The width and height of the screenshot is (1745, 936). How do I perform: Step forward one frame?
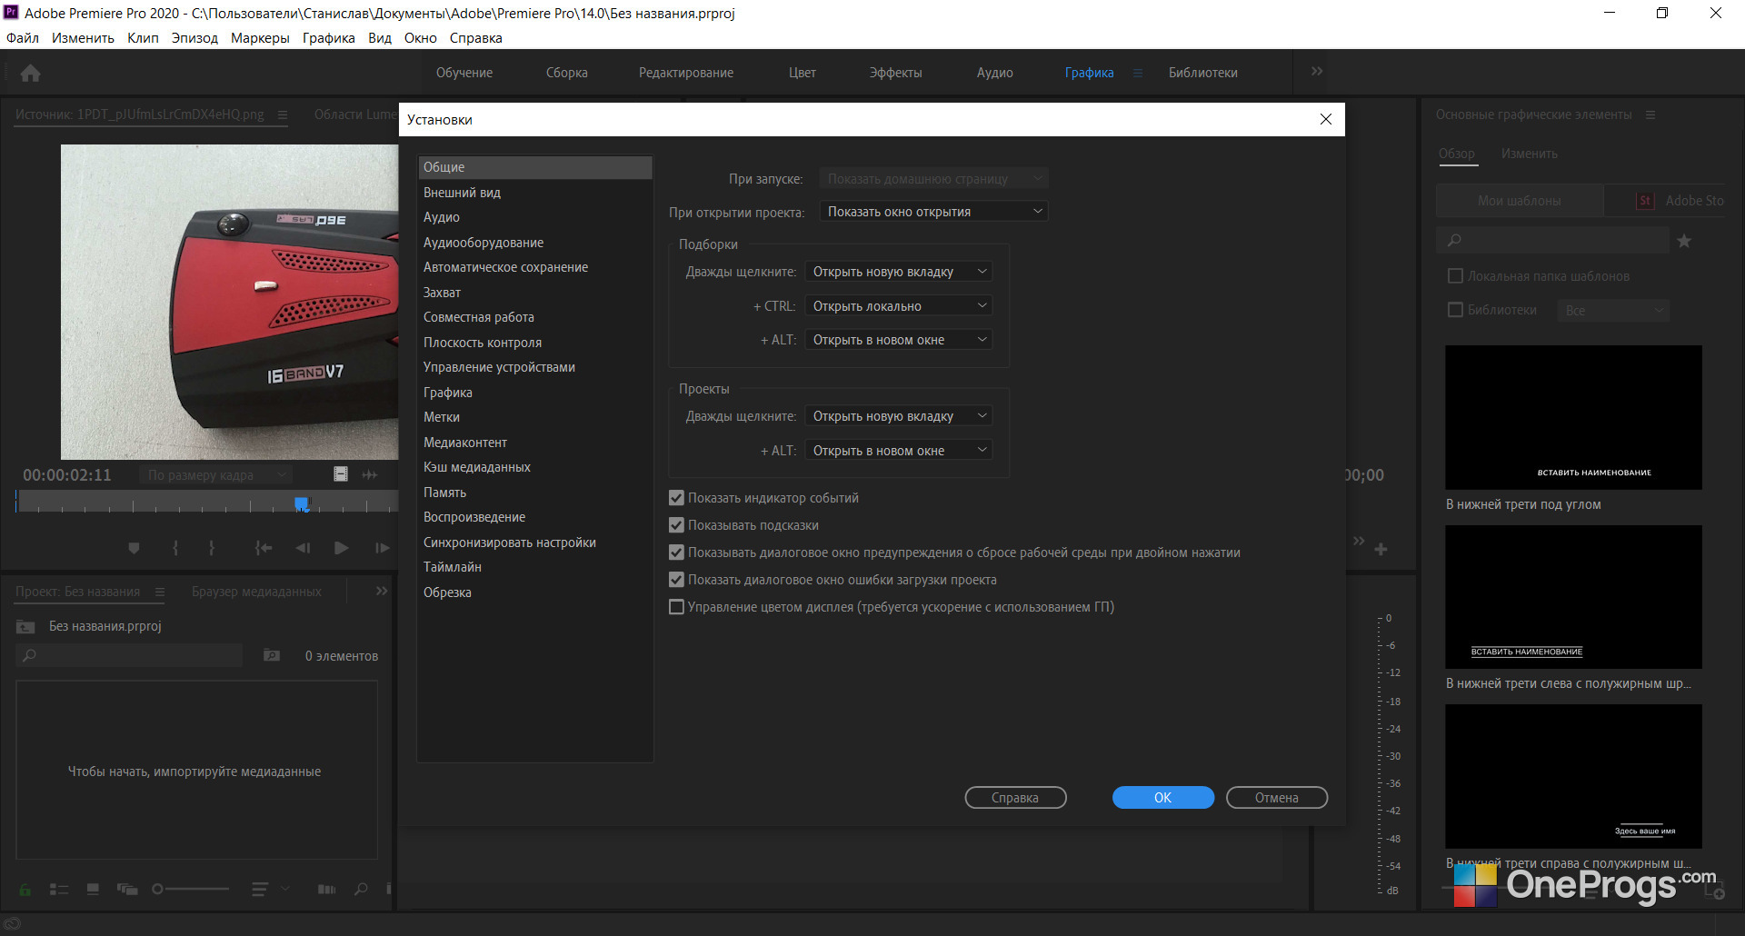[x=382, y=548]
